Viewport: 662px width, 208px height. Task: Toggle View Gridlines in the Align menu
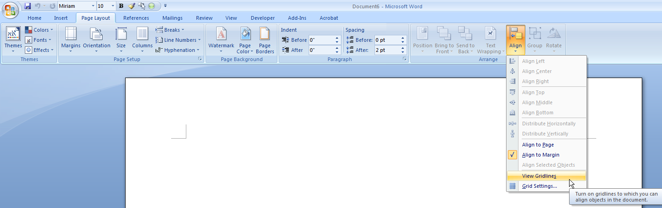547,176
